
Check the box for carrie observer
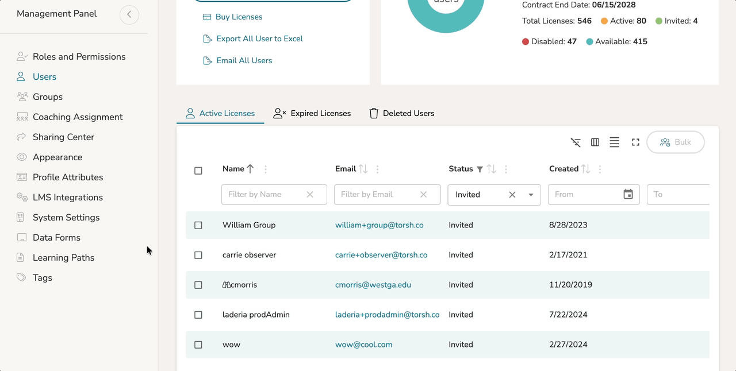(198, 255)
